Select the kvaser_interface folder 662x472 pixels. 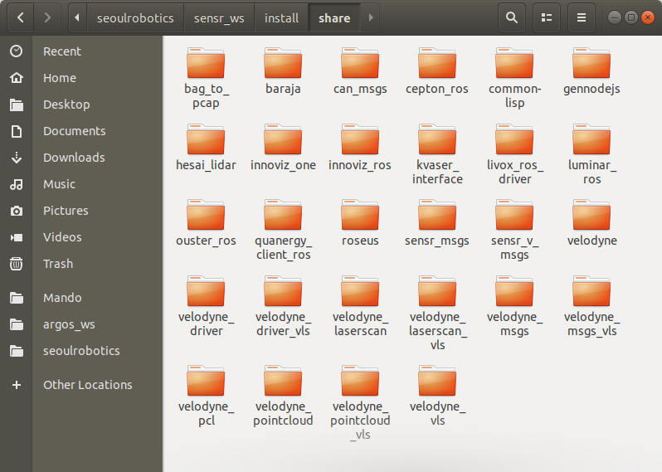pos(437,154)
